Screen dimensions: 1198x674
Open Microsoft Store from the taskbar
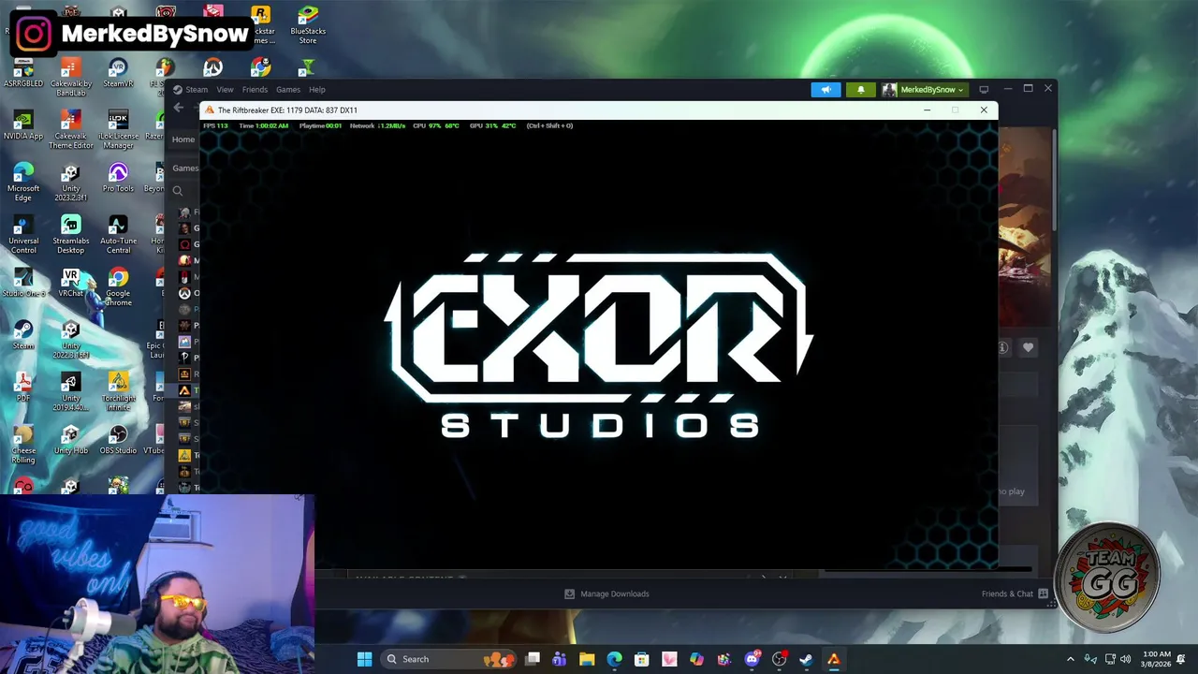tap(641, 659)
